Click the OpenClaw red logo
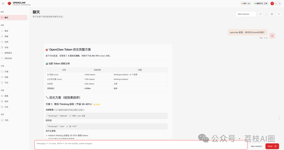The width and height of the screenshot is (284, 150). [9, 3]
